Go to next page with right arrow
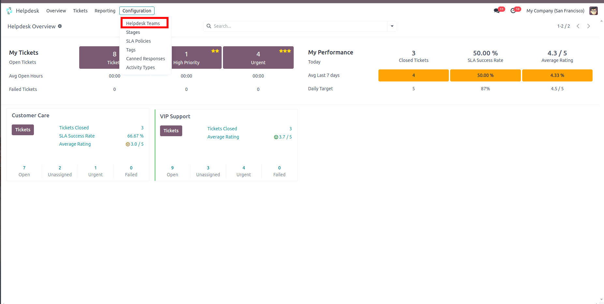 [x=589, y=26]
